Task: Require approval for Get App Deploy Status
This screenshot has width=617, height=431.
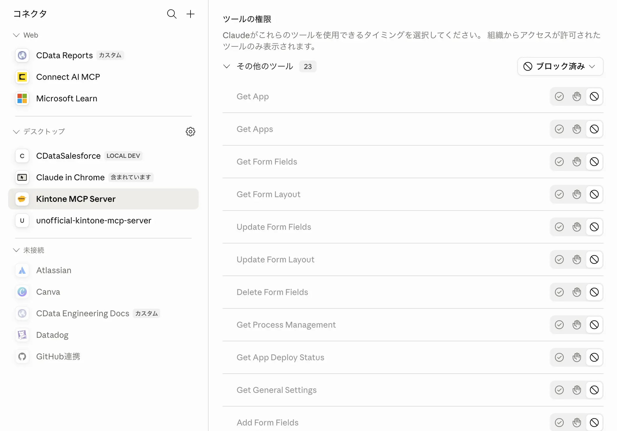Action: (x=577, y=357)
